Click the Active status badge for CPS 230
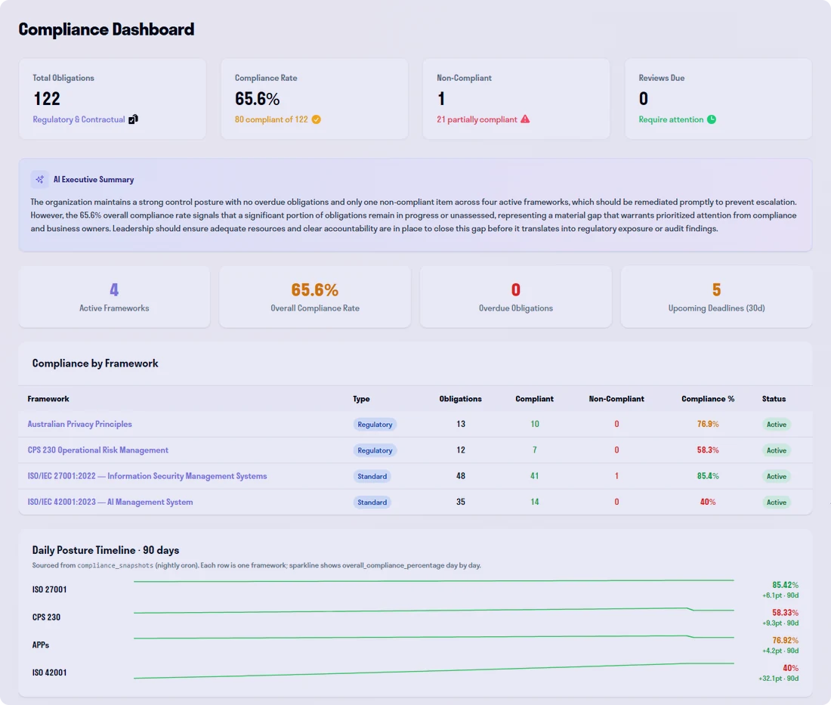Screen dimensions: 831x705 click(x=777, y=450)
